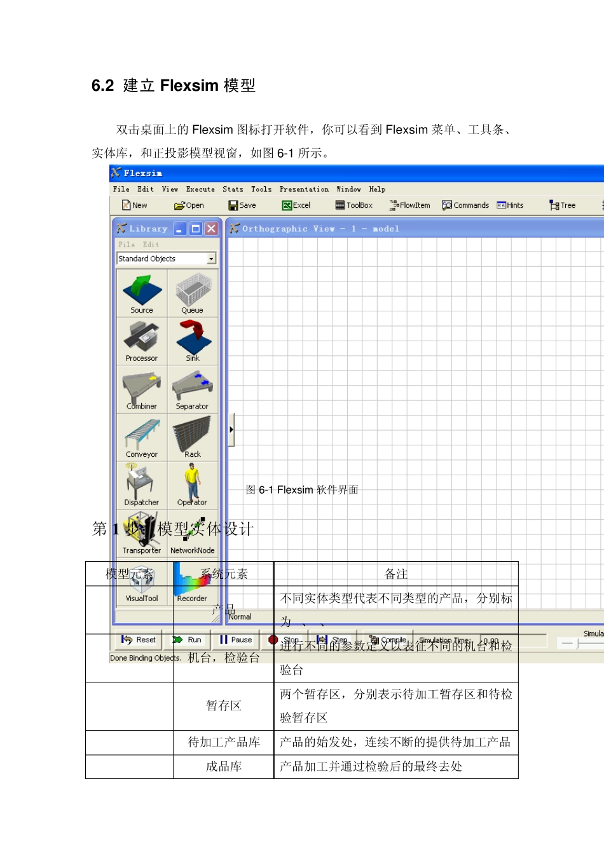Open the Library panel File menu
The height and width of the screenshot is (854, 604).
coord(127,245)
